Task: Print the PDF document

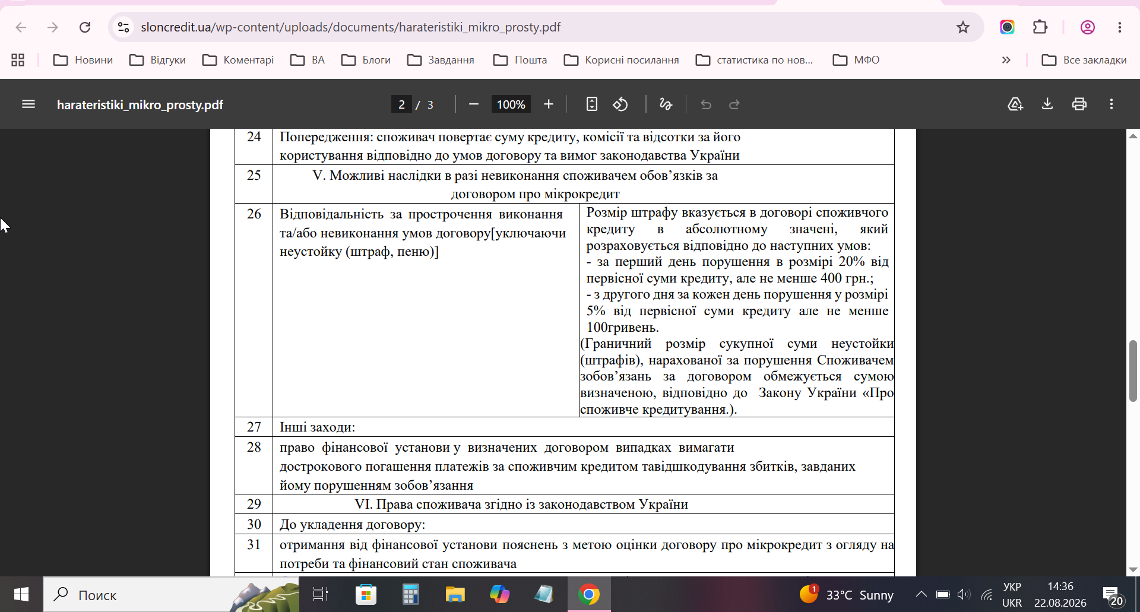Action: [1079, 104]
